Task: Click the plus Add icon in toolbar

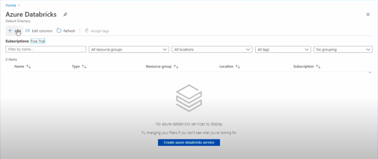Action: (10, 31)
